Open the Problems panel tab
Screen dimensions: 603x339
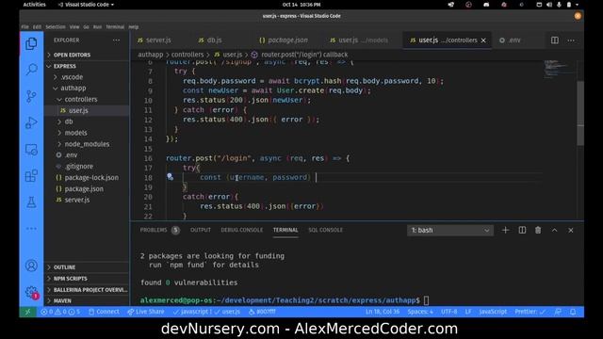[x=159, y=230]
